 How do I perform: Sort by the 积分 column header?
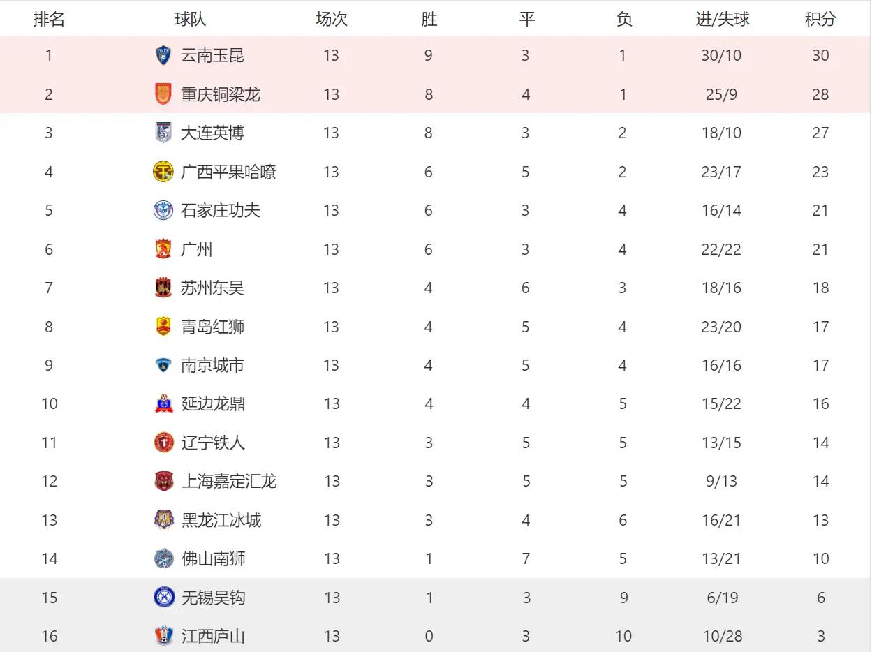pos(820,19)
